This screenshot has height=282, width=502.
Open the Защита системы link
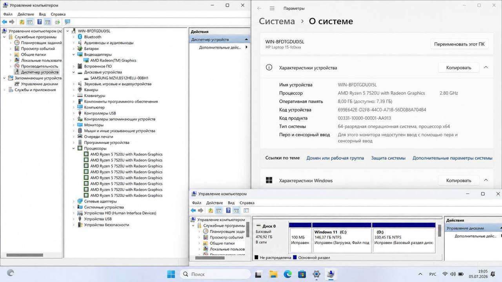pos(388,158)
